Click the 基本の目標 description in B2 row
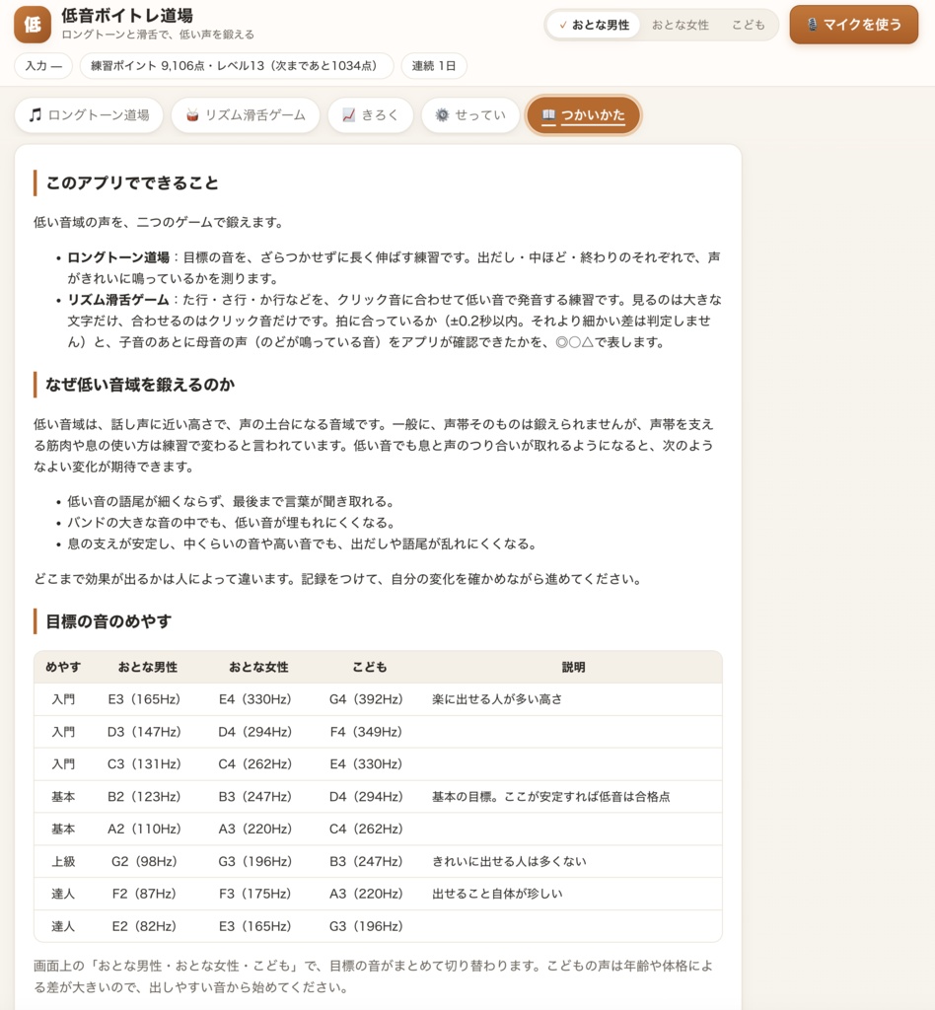The image size is (935, 1010). [x=550, y=797]
